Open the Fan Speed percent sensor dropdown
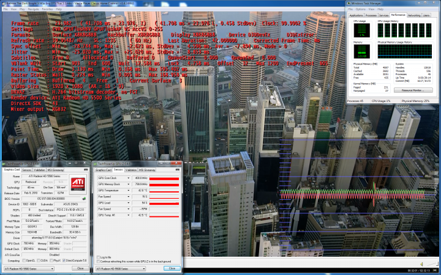The height and width of the screenshot is (275, 441). pos(129,197)
